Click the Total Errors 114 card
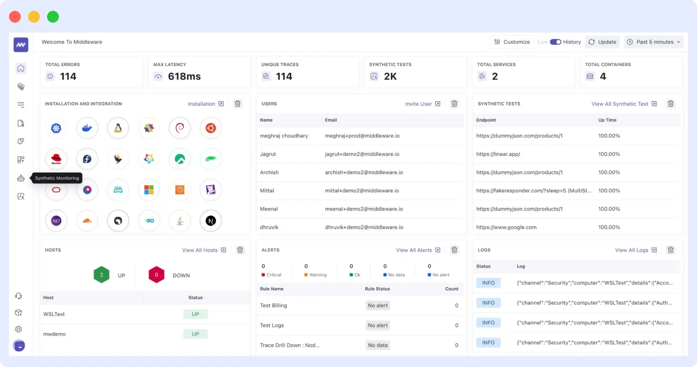 click(x=91, y=72)
